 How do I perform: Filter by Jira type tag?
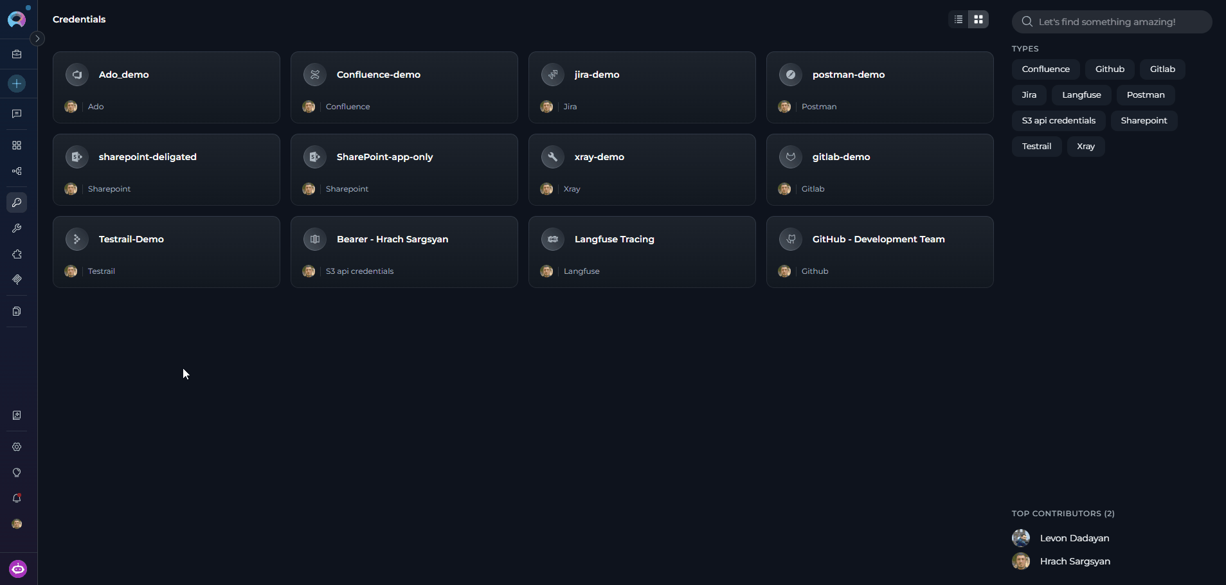(x=1029, y=94)
